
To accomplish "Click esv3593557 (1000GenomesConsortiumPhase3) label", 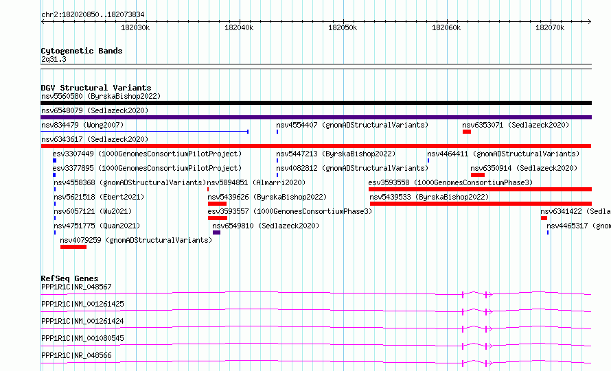I will pos(290,211).
